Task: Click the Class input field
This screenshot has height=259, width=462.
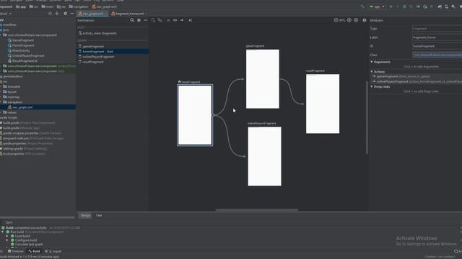Action: point(437,55)
